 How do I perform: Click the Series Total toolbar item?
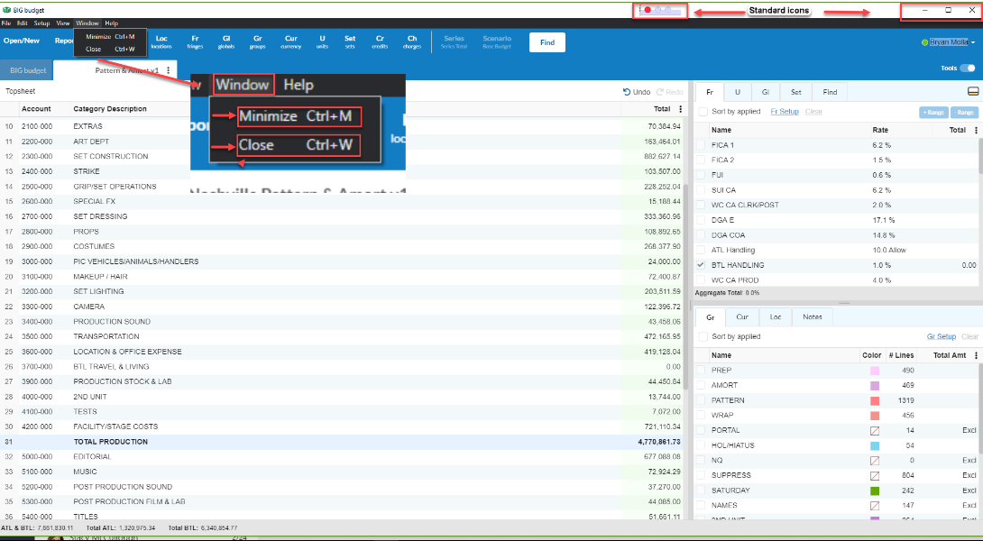point(454,42)
